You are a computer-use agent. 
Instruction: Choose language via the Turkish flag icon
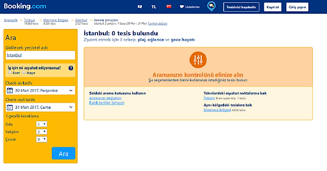[x=168, y=7]
